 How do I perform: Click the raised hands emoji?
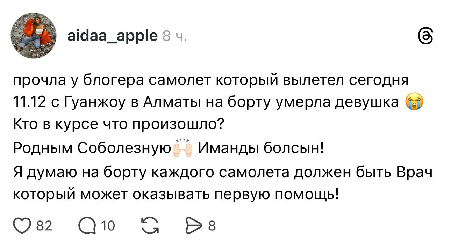point(183,150)
